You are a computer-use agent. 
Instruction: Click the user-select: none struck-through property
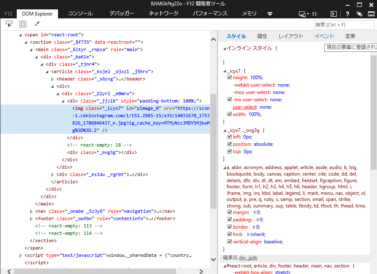click(252, 107)
